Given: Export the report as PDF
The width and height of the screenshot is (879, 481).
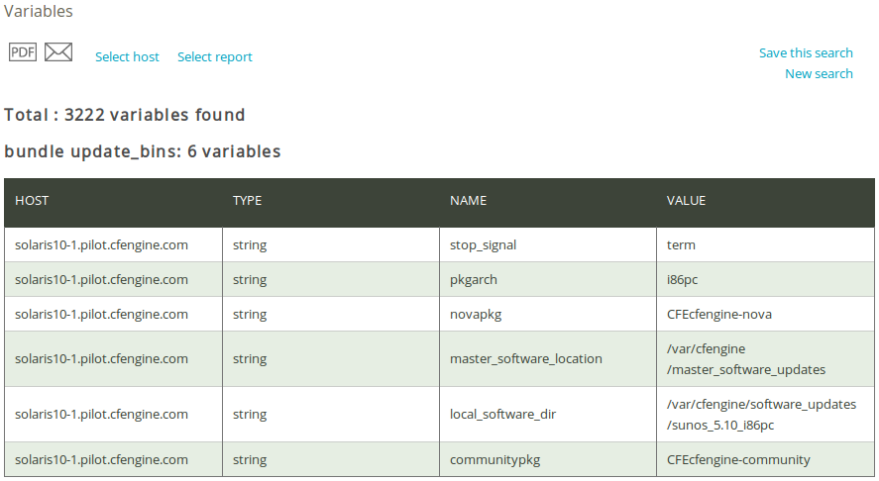Looking at the screenshot, I should click(x=23, y=52).
